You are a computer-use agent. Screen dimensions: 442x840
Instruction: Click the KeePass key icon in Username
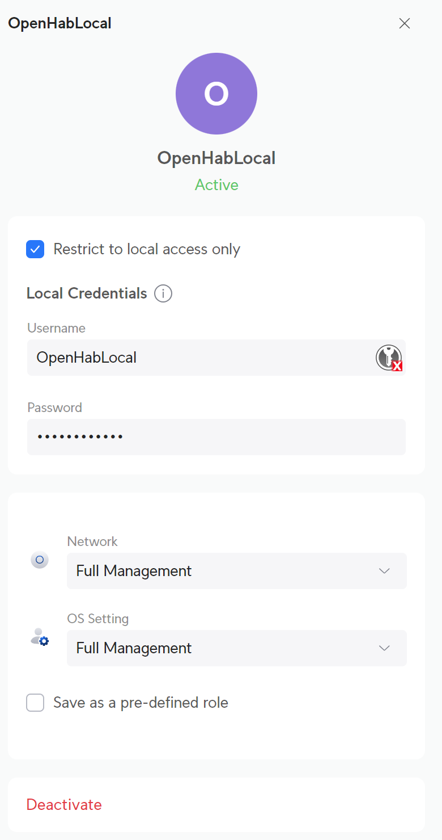pyautogui.click(x=389, y=358)
